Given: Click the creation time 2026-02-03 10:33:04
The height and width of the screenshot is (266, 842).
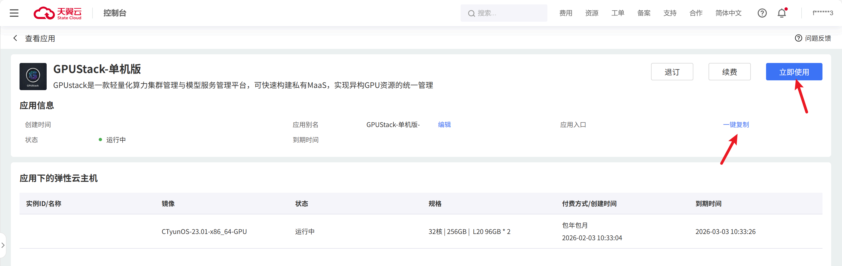Looking at the screenshot, I should click(592, 238).
